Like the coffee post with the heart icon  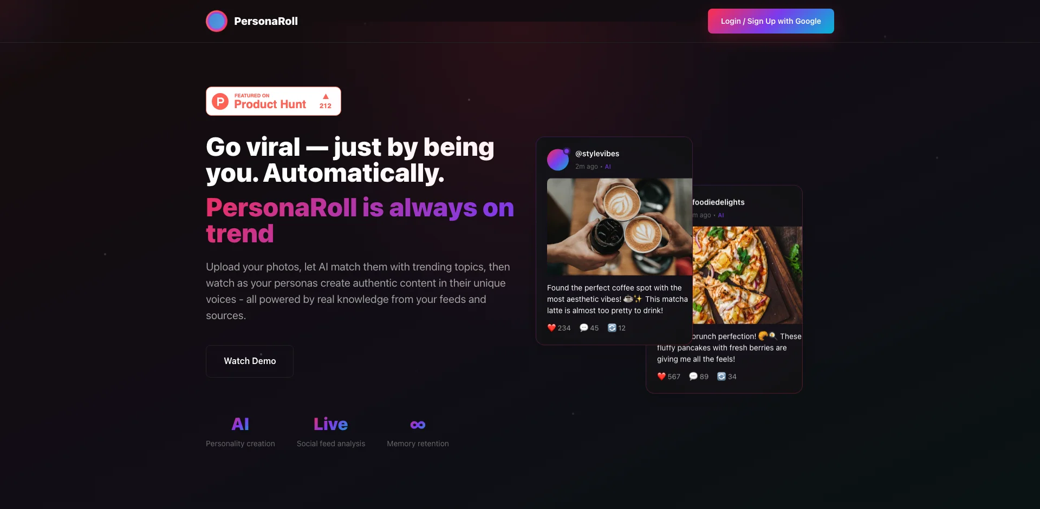point(551,328)
